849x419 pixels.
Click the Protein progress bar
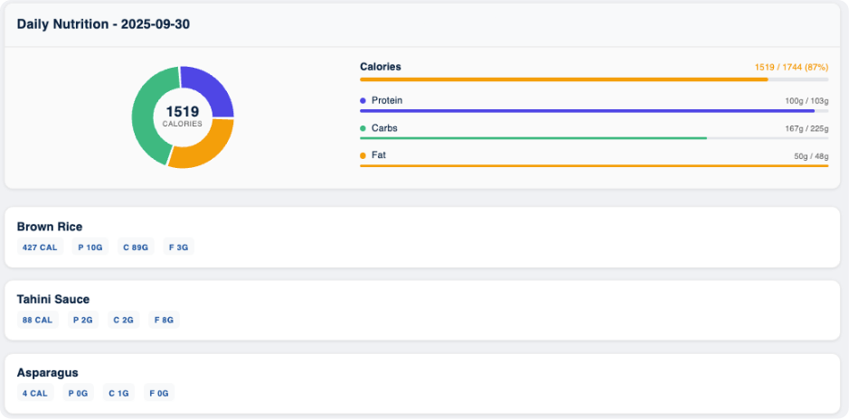tap(594, 111)
